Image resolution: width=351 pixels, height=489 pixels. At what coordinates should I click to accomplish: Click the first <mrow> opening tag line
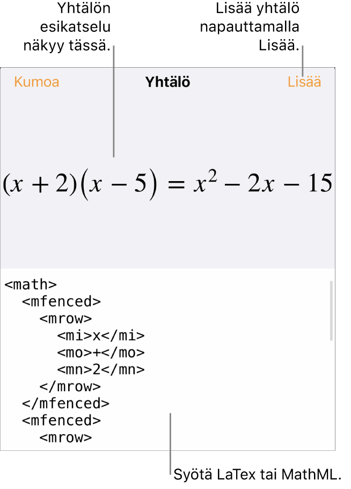click(x=65, y=319)
